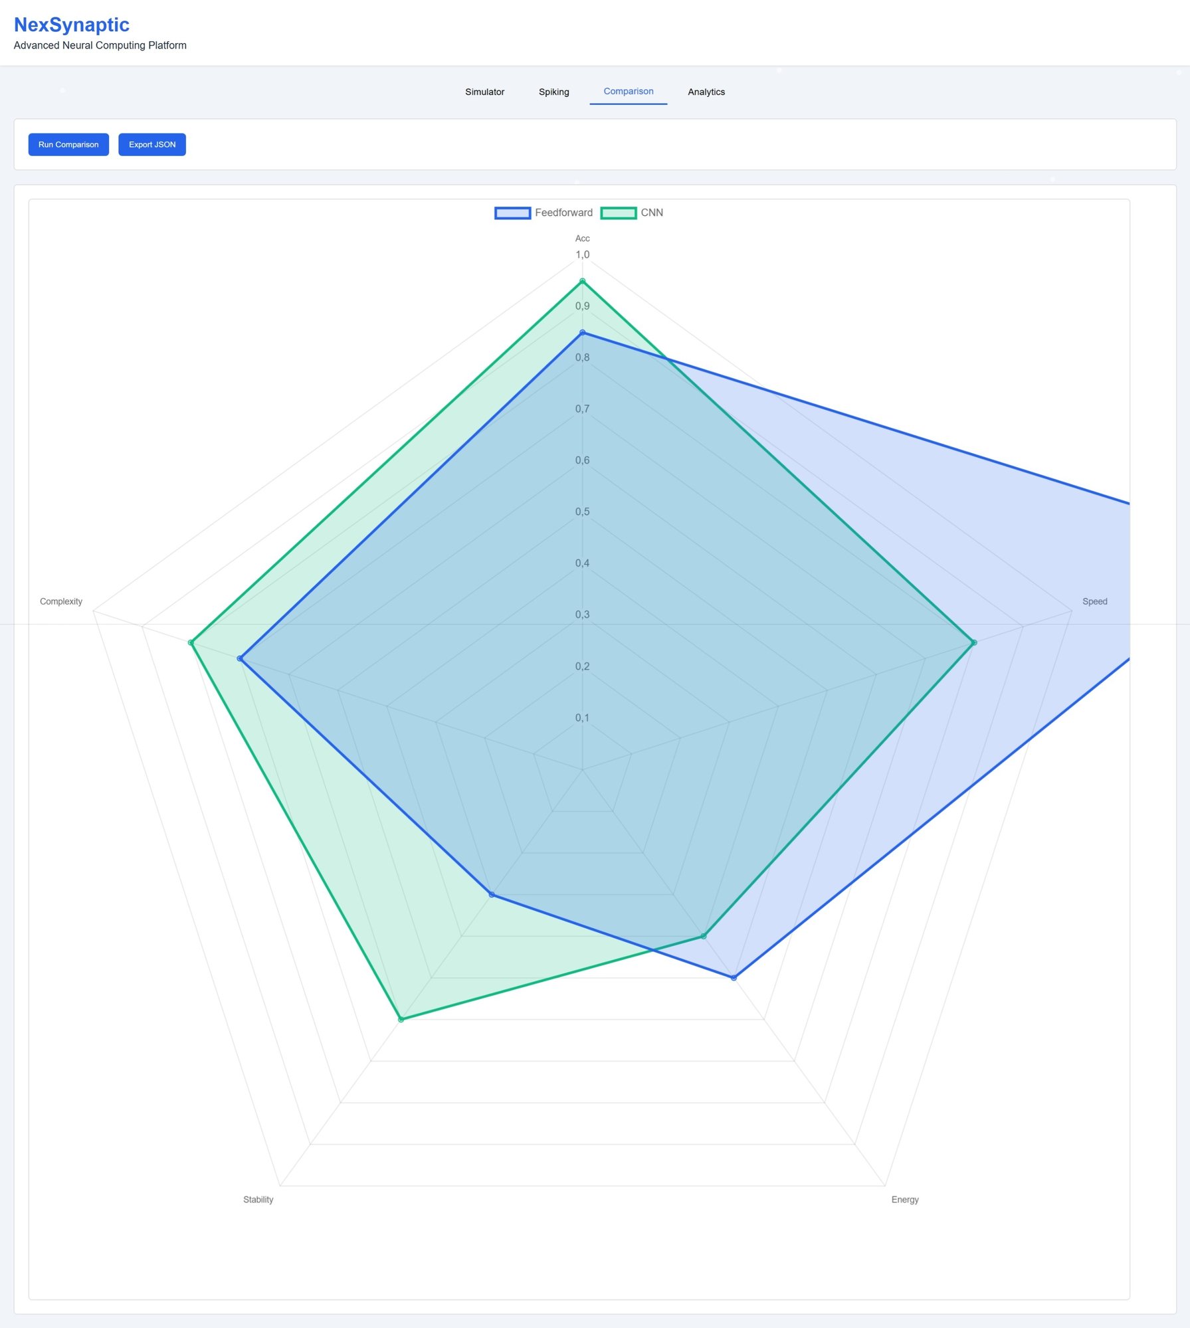This screenshot has height=1328, width=1190.
Task: Switch to the Spiking tab
Action: [x=553, y=92]
